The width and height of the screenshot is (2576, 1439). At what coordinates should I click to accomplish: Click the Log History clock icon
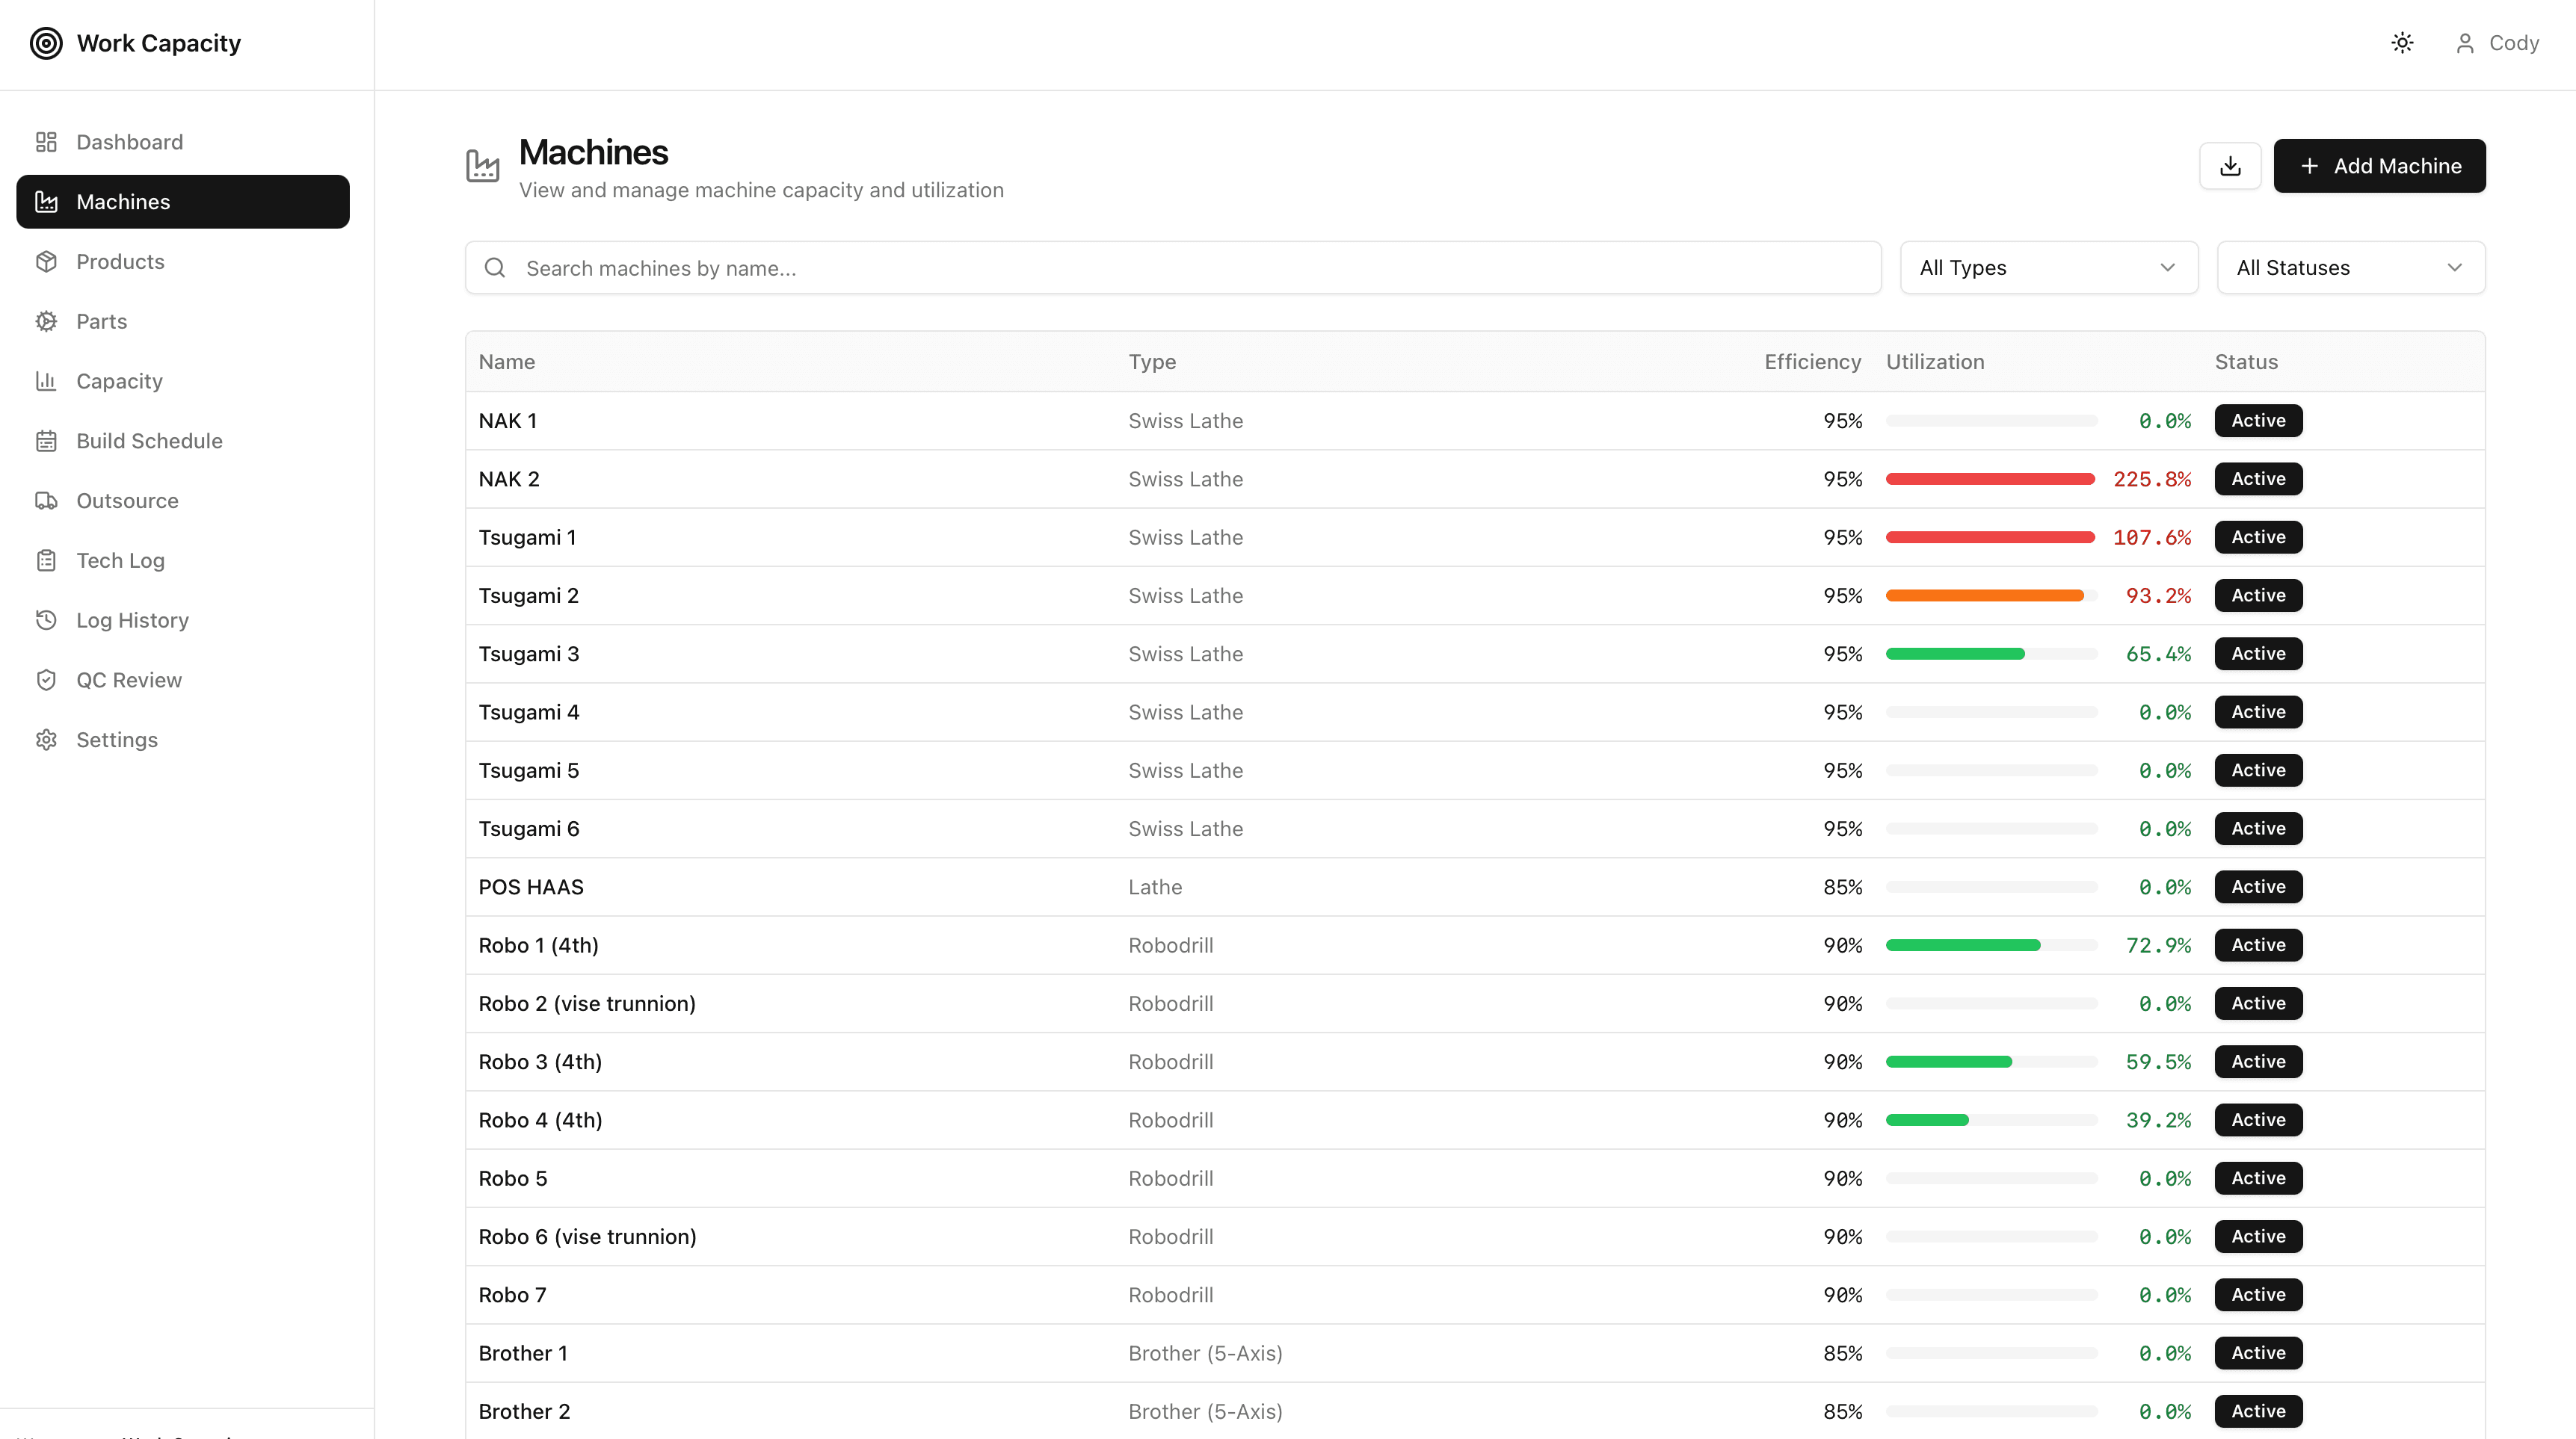point(46,619)
